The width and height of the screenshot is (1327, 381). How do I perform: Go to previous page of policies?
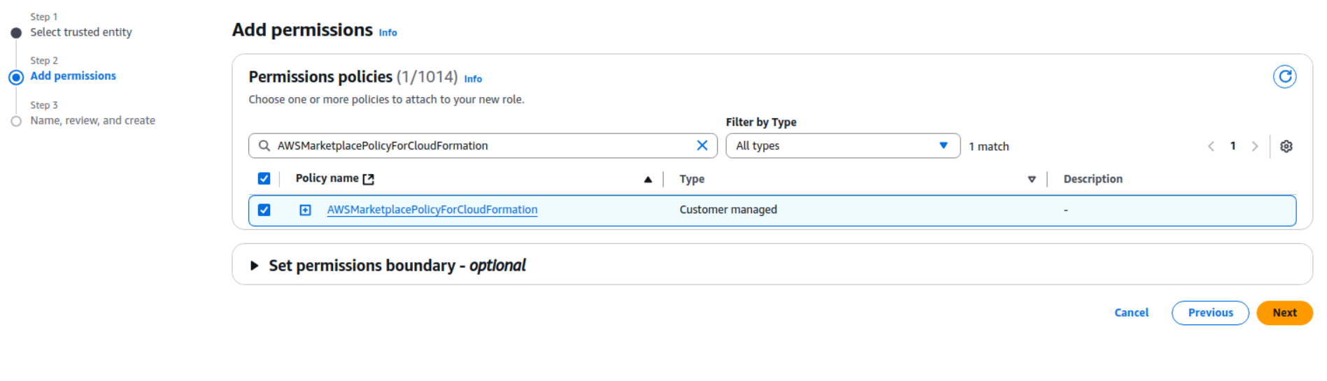pyautogui.click(x=1211, y=146)
